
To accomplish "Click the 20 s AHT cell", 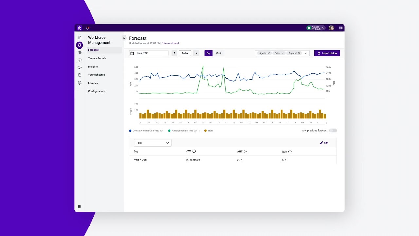I will [240, 160].
